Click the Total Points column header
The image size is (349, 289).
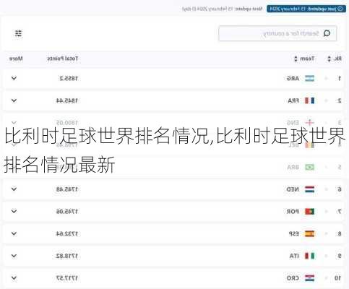[x=63, y=59]
